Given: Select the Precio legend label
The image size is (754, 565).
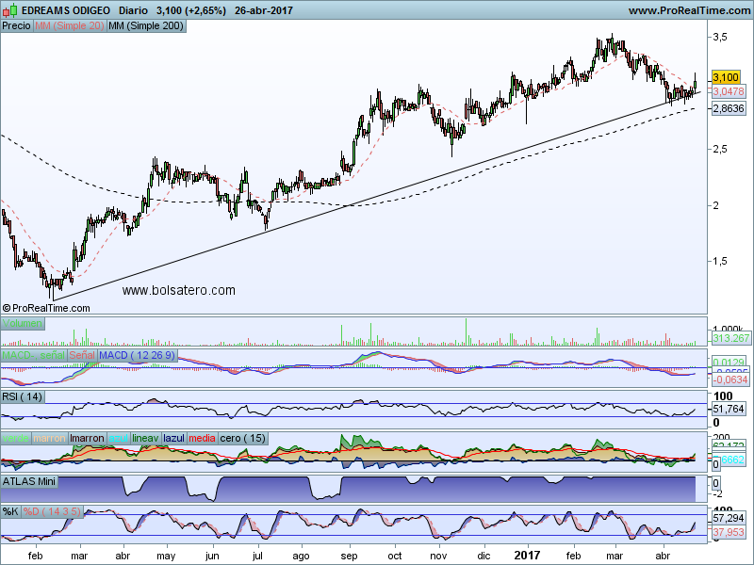Looking at the screenshot, I should [x=16, y=26].
